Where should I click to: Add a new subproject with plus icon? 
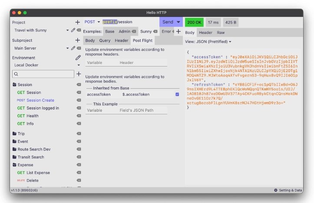click(77, 40)
